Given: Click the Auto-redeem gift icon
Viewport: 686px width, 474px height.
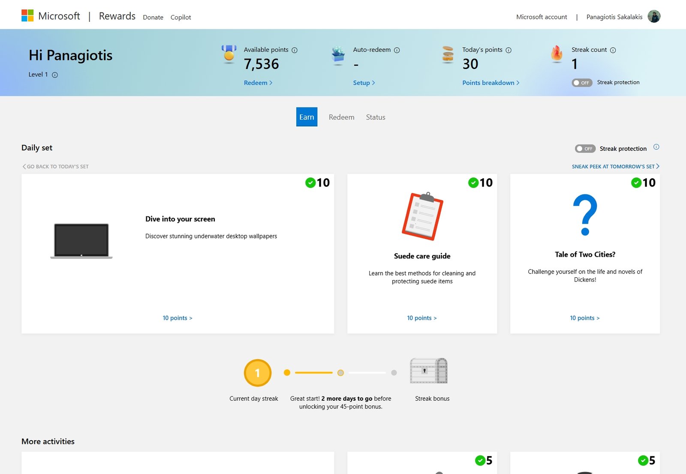Looking at the screenshot, I should [338, 55].
